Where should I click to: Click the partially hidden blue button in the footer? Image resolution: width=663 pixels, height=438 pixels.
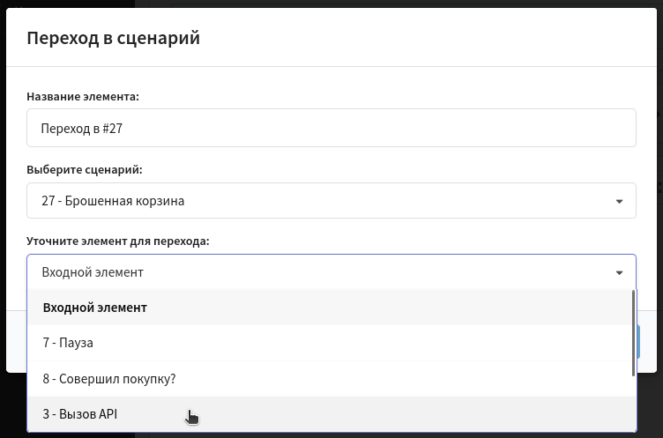638,342
